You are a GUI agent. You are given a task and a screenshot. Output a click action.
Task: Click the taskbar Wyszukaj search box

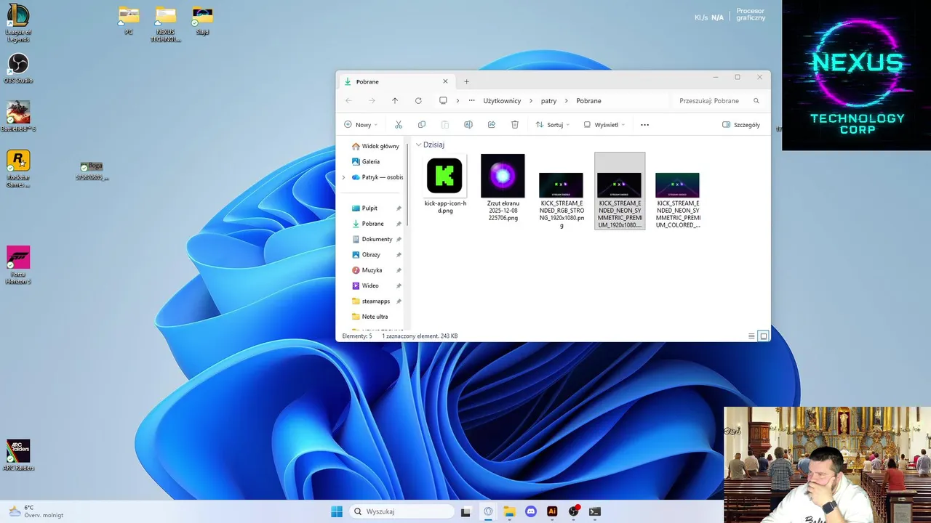(401, 511)
